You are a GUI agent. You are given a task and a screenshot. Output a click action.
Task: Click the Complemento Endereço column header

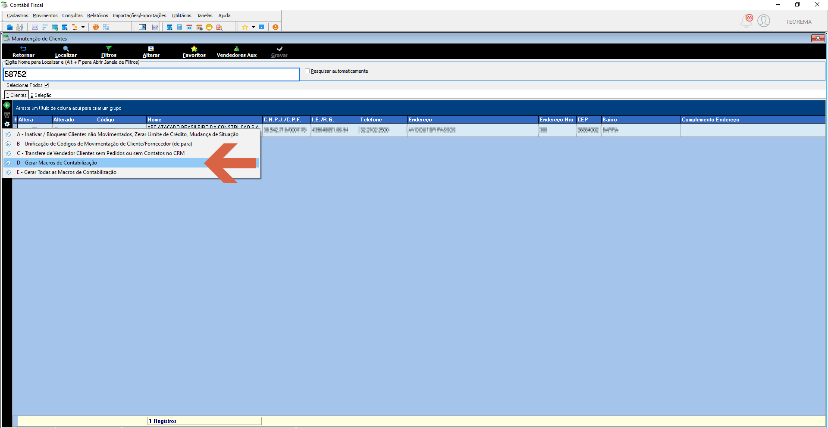[753, 120]
